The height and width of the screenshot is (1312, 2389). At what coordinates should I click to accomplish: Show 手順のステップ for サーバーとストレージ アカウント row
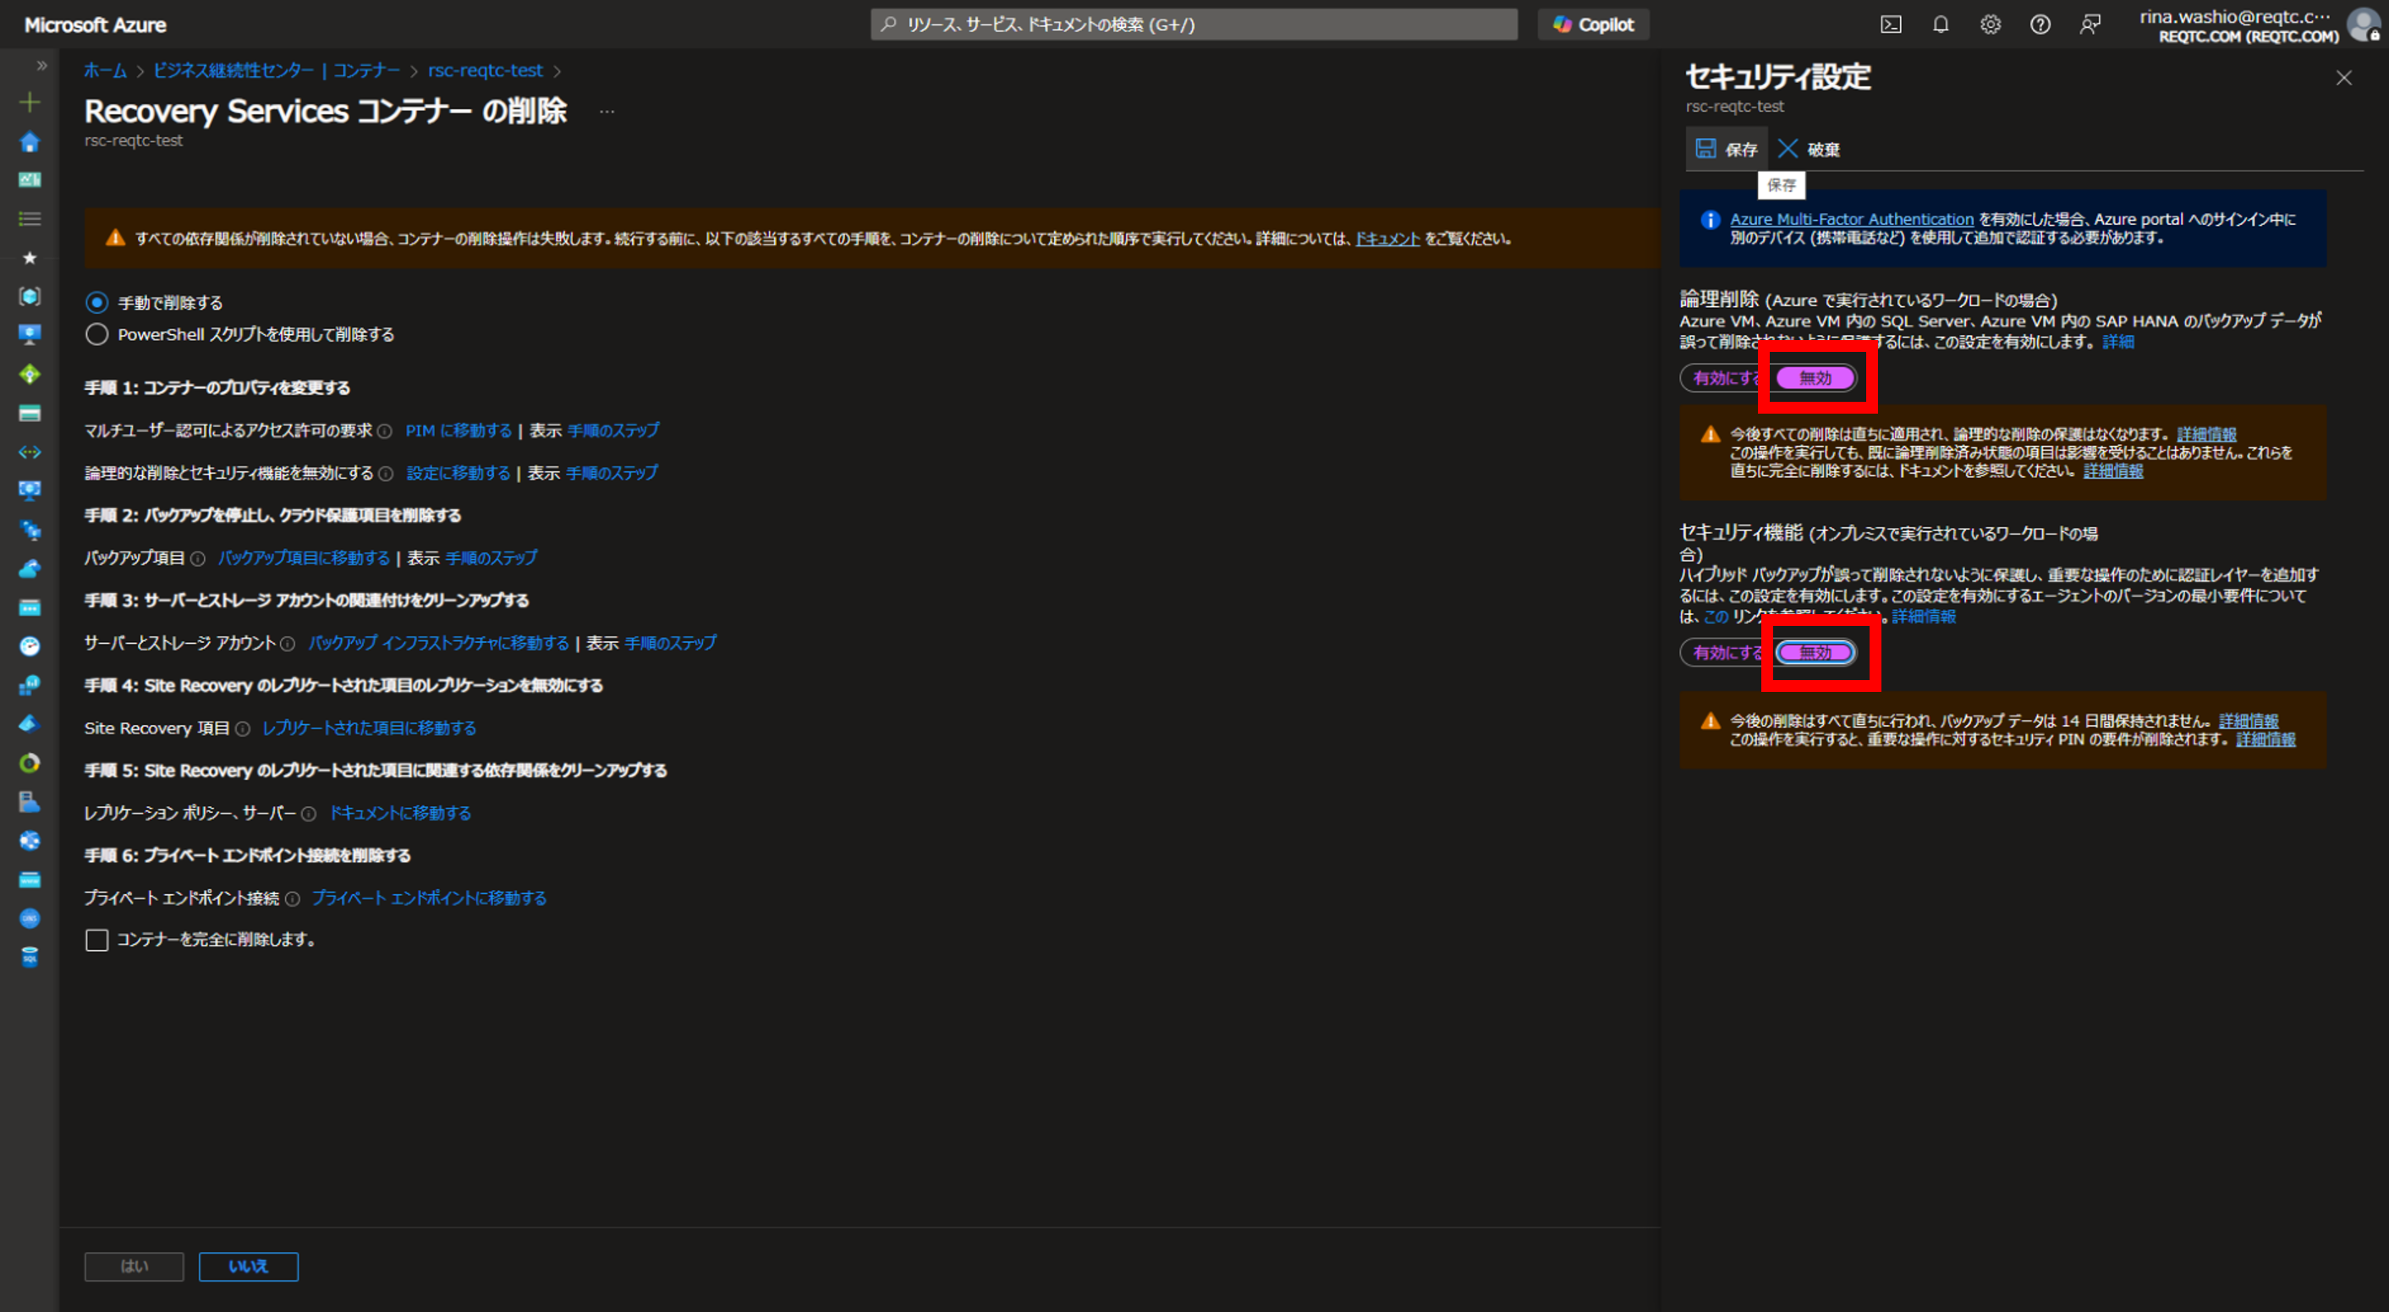(671, 644)
